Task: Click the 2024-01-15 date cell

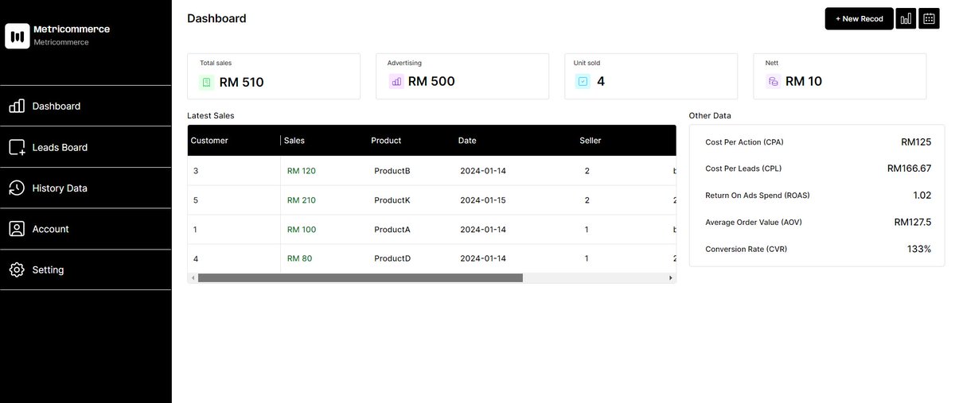Action: [x=483, y=200]
